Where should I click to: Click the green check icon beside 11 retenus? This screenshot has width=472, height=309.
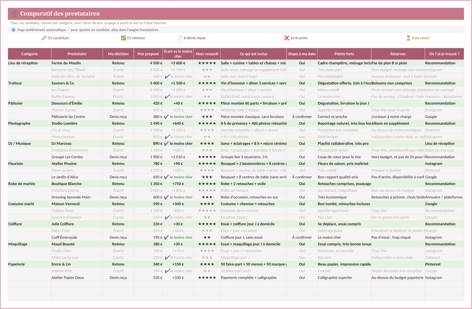click(123, 38)
